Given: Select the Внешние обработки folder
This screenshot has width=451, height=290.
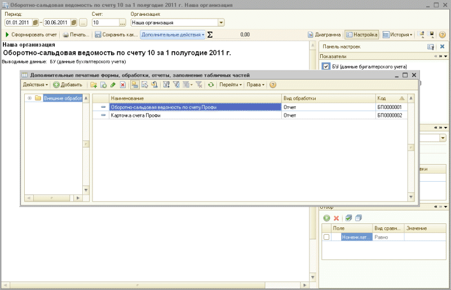Looking at the screenshot, I should point(63,98).
